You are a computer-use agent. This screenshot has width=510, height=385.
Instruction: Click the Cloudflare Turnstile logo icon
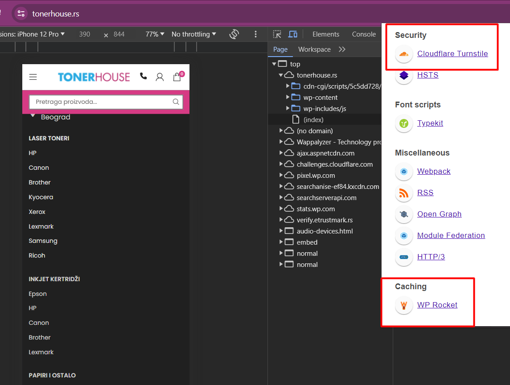tap(404, 54)
